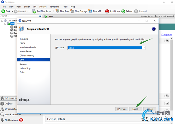Select the xen server in tree
Viewport: 175px width, 124px height.
12,24
